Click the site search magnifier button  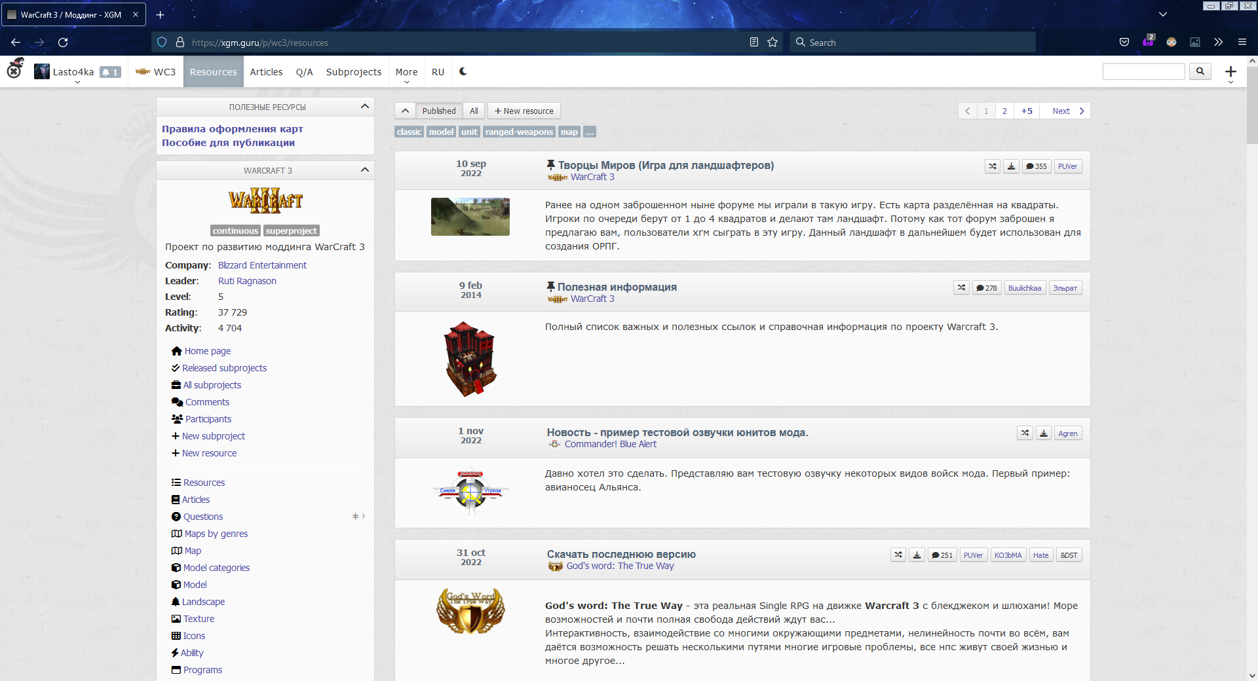pyautogui.click(x=1200, y=71)
